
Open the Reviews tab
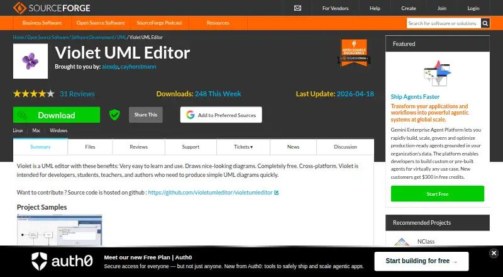[x=138, y=147]
